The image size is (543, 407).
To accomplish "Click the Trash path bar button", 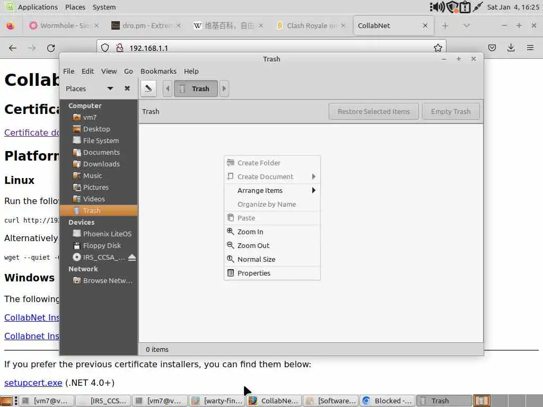I will click(x=196, y=89).
